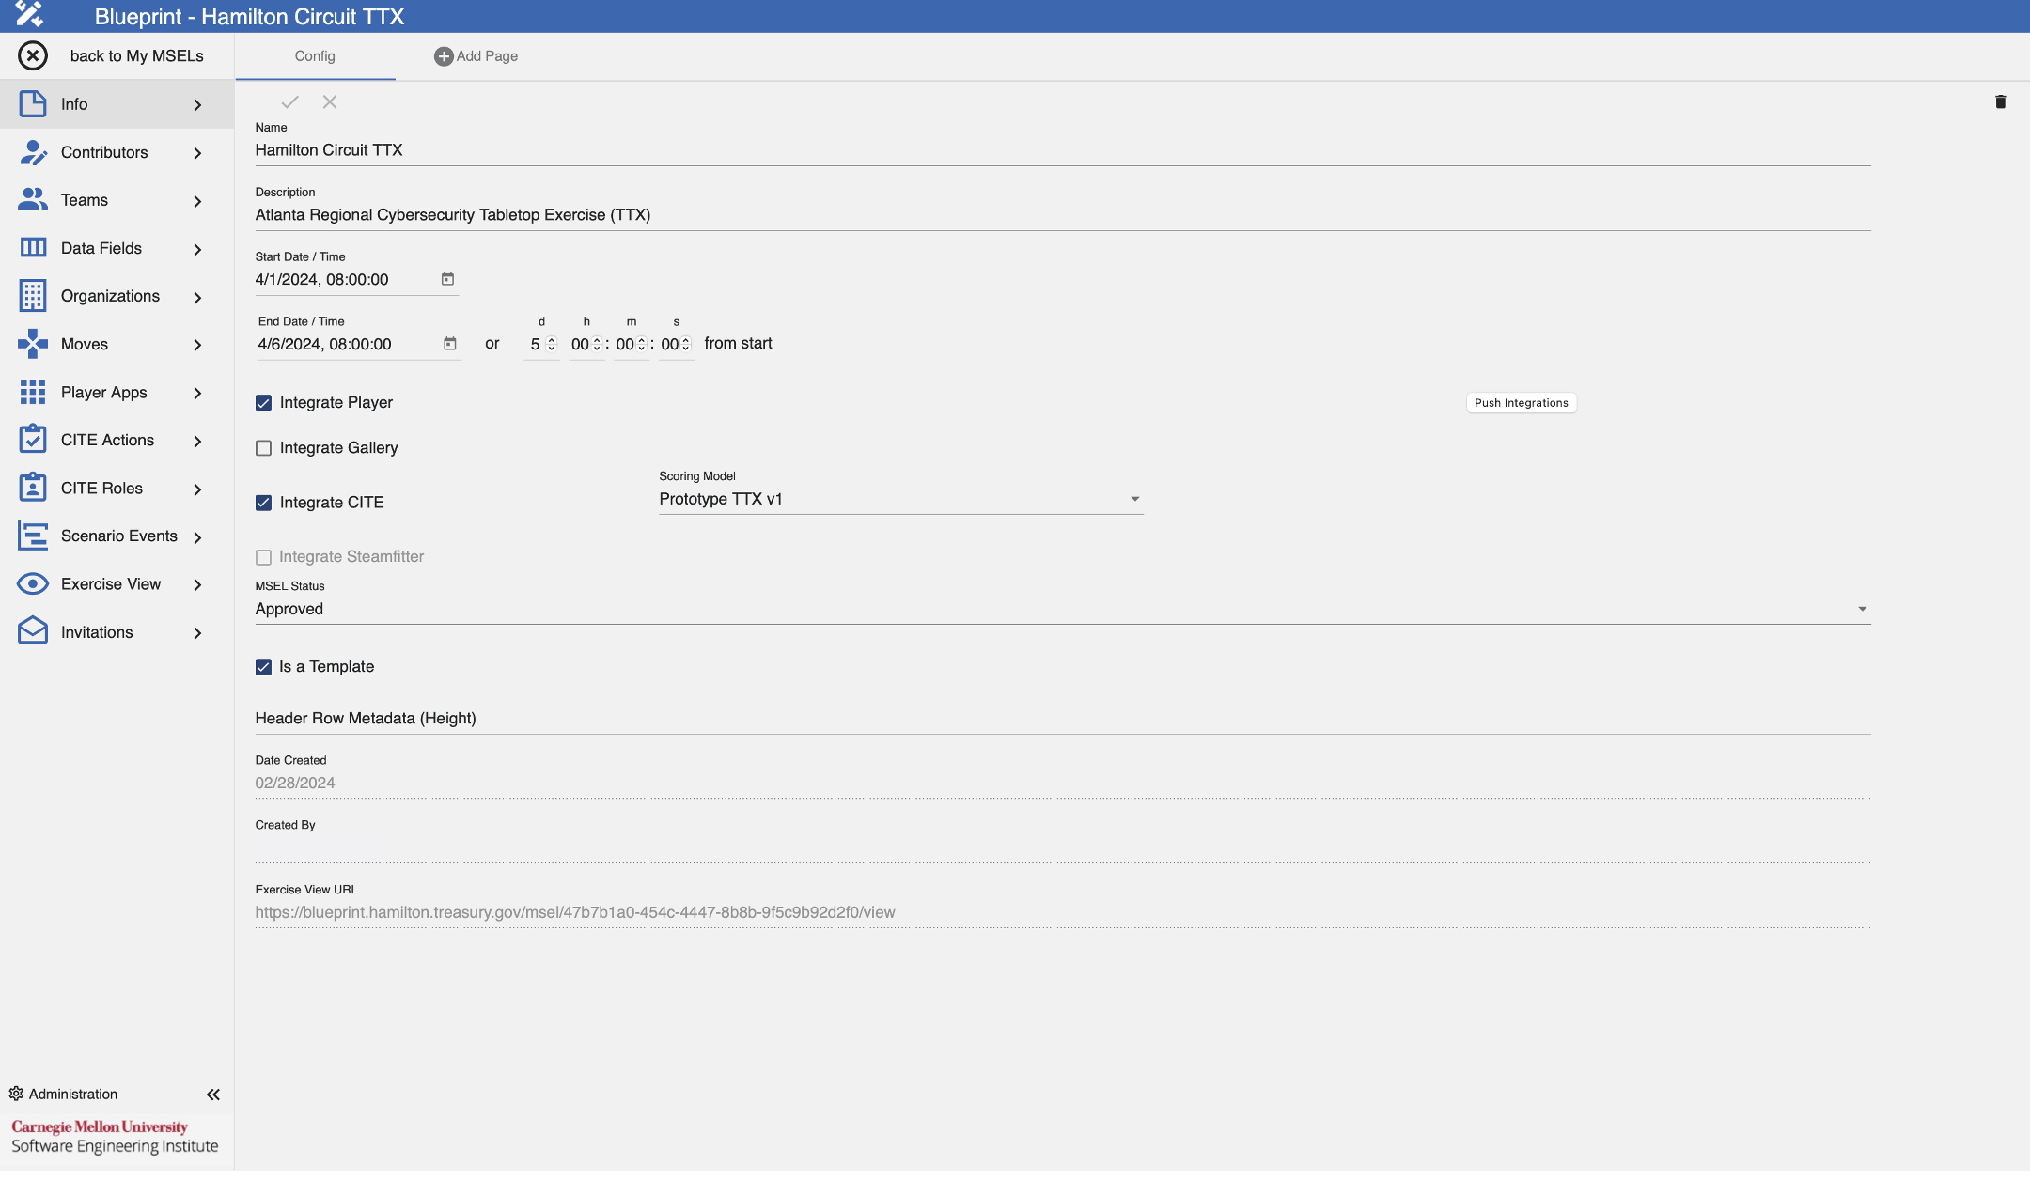This screenshot has height=1180, width=2030.
Task: Expand the Info panel section
Action: [x=198, y=102]
